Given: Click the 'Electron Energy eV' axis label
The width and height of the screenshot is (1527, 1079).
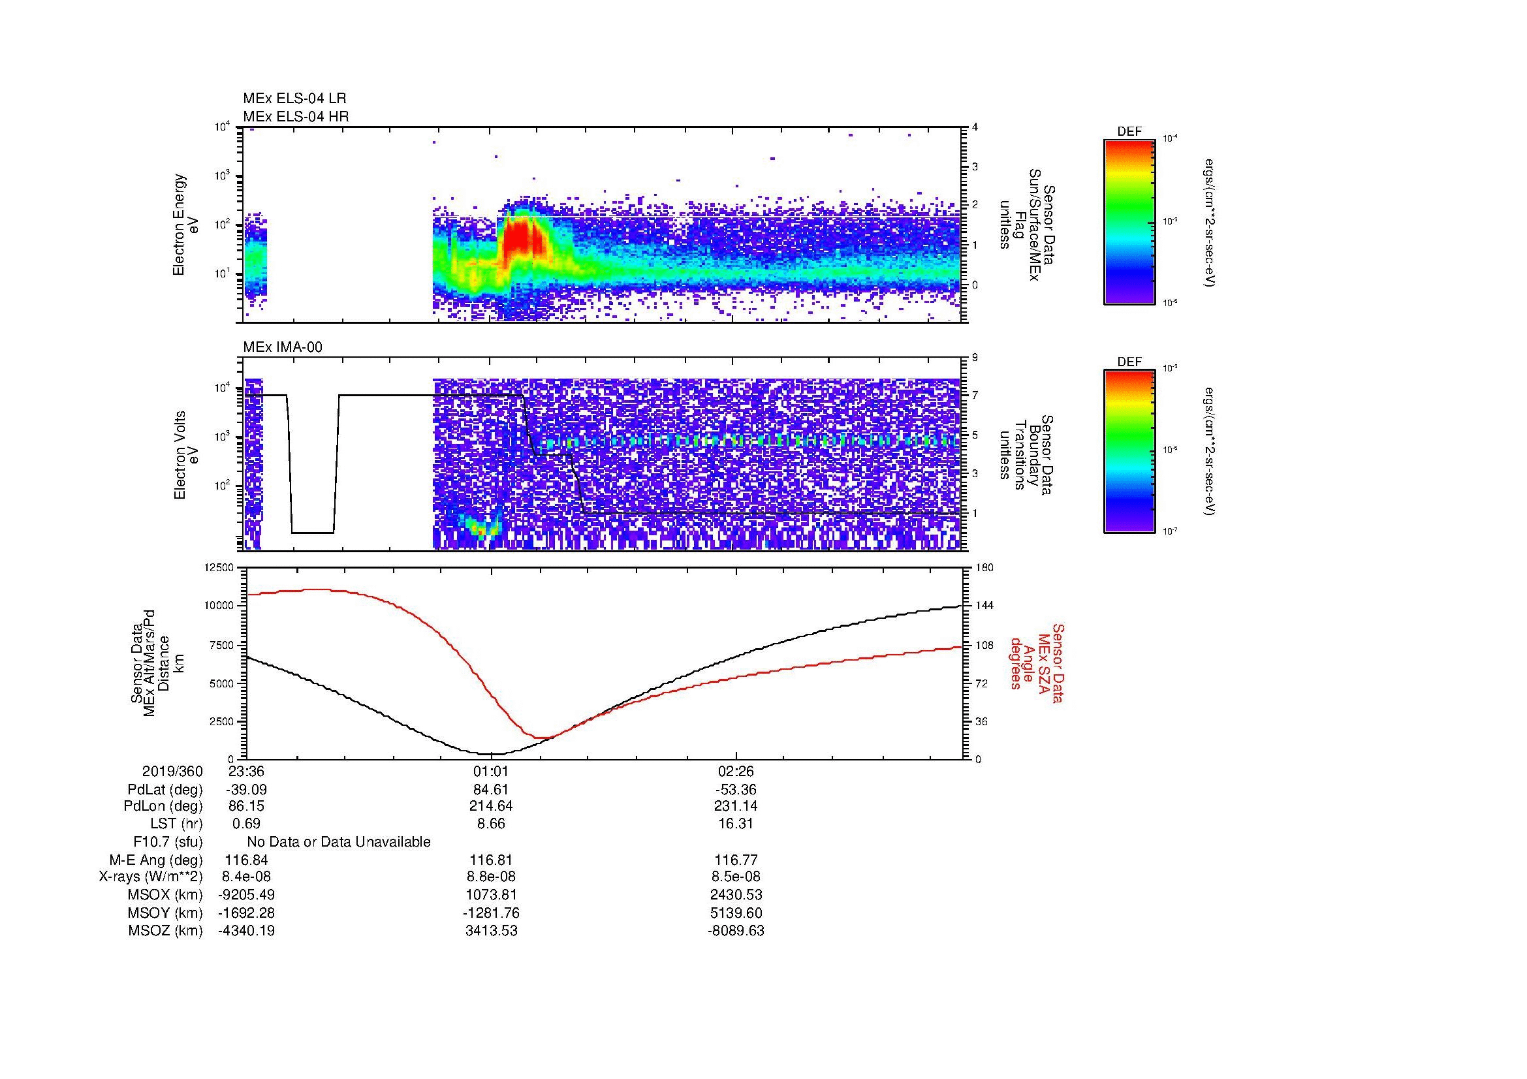Looking at the screenshot, I should point(185,225).
